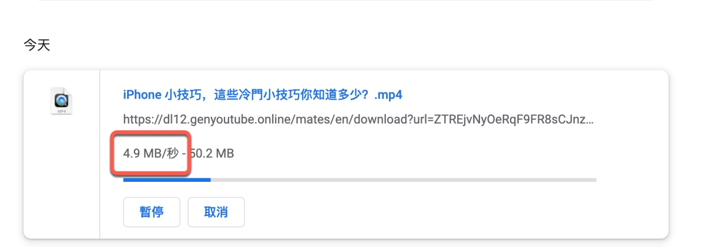This screenshot has height=247, width=705.
Task: Cancel the download with 取消 button
Action: point(216,212)
